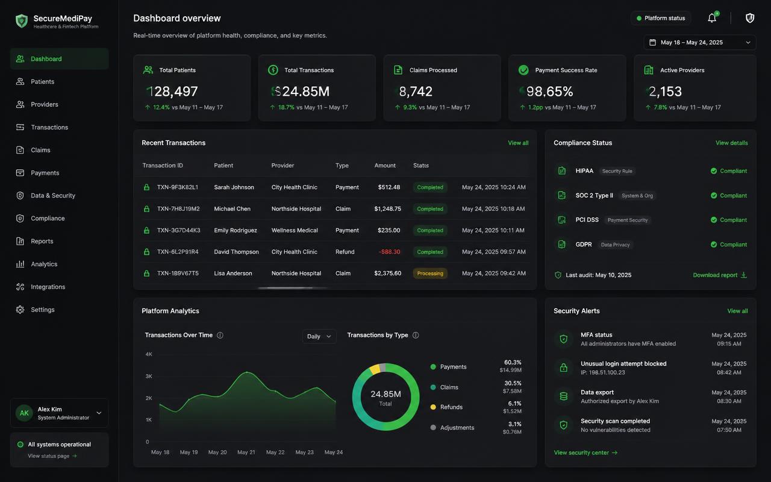Go to Transactions in the sidebar
Viewport: 771px width, 482px height.
click(x=60, y=127)
